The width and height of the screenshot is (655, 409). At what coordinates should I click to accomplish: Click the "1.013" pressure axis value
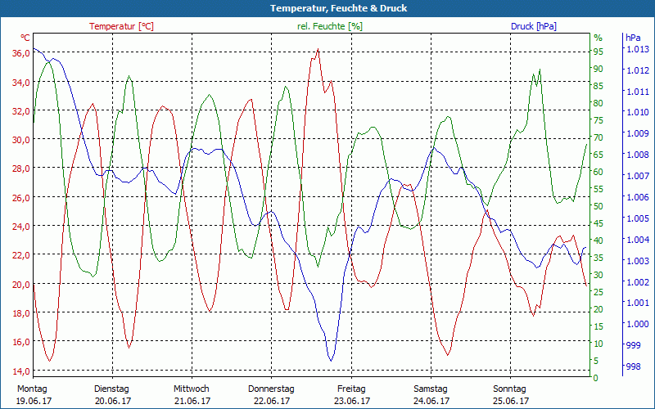coord(638,49)
